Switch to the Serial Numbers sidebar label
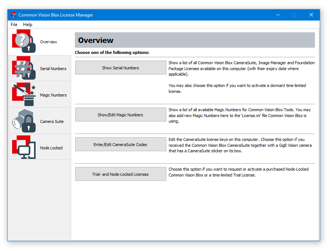The image size is (330, 251). (53, 69)
